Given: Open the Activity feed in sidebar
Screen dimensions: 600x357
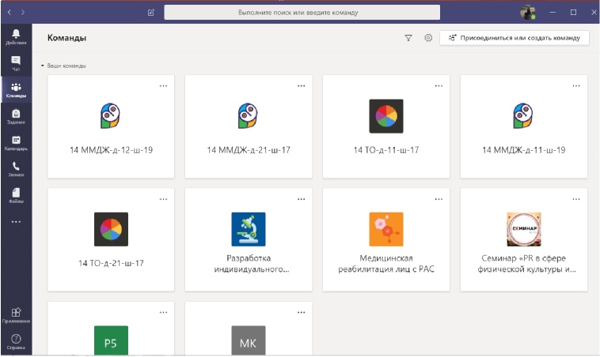Looking at the screenshot, I should pyautogui.click(x=16, y=36).
